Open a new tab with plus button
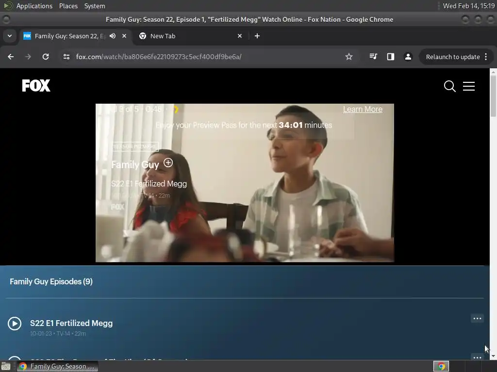497x372 pixels. coord(257,36)
